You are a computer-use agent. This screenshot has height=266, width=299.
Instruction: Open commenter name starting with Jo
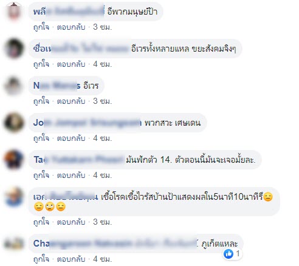[87, 123]
